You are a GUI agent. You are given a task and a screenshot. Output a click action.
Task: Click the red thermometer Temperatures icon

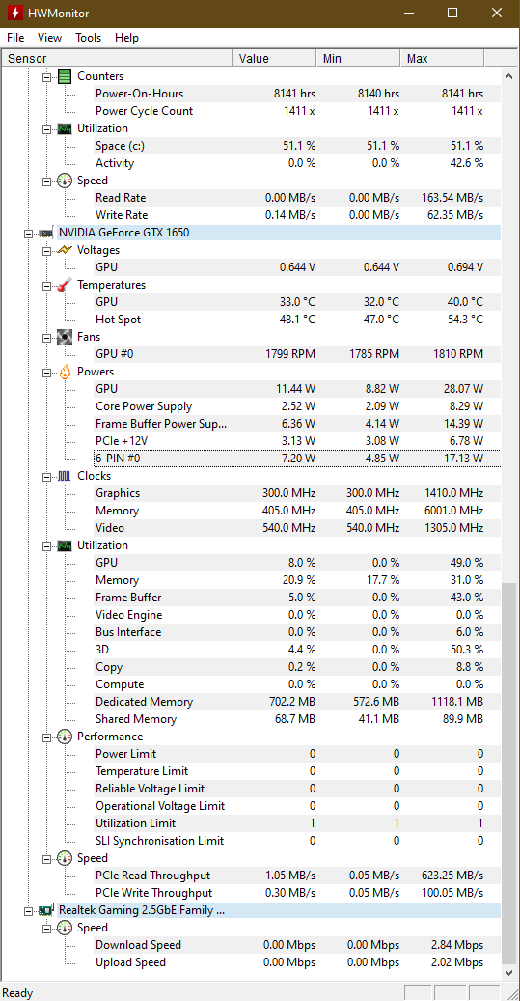[x=65, y=286]
